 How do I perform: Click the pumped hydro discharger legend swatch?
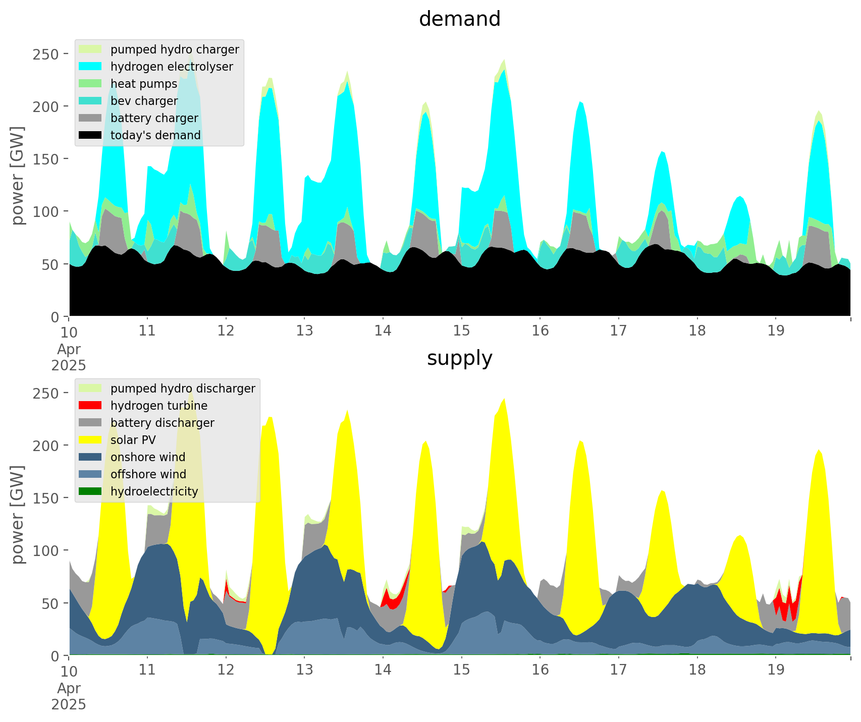pyautogui.click(x=90, y=388)
